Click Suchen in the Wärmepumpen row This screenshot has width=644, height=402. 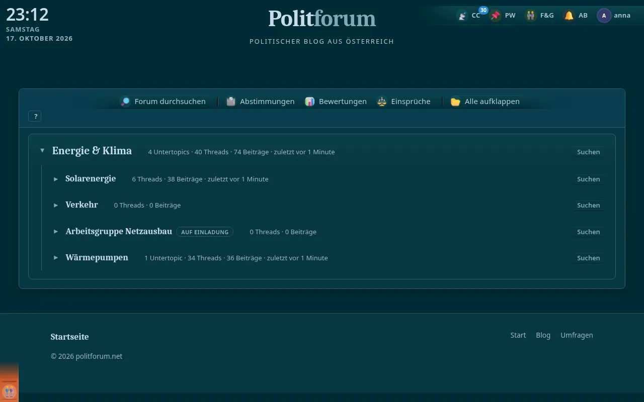click(588, 258)
